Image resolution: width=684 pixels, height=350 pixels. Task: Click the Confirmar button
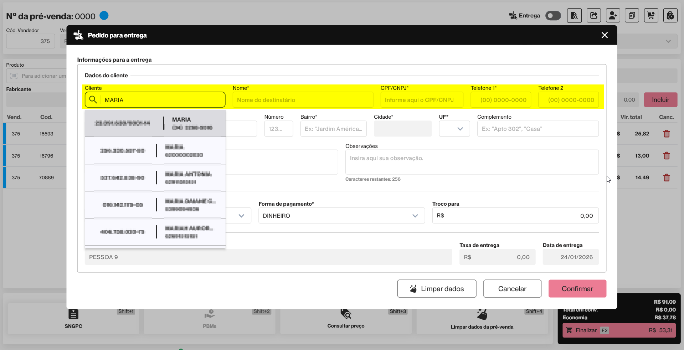pyautogui.click(x=577, y=289)
